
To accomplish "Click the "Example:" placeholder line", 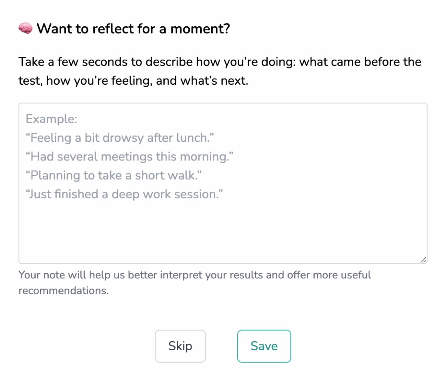I will (x=51, y=119).
